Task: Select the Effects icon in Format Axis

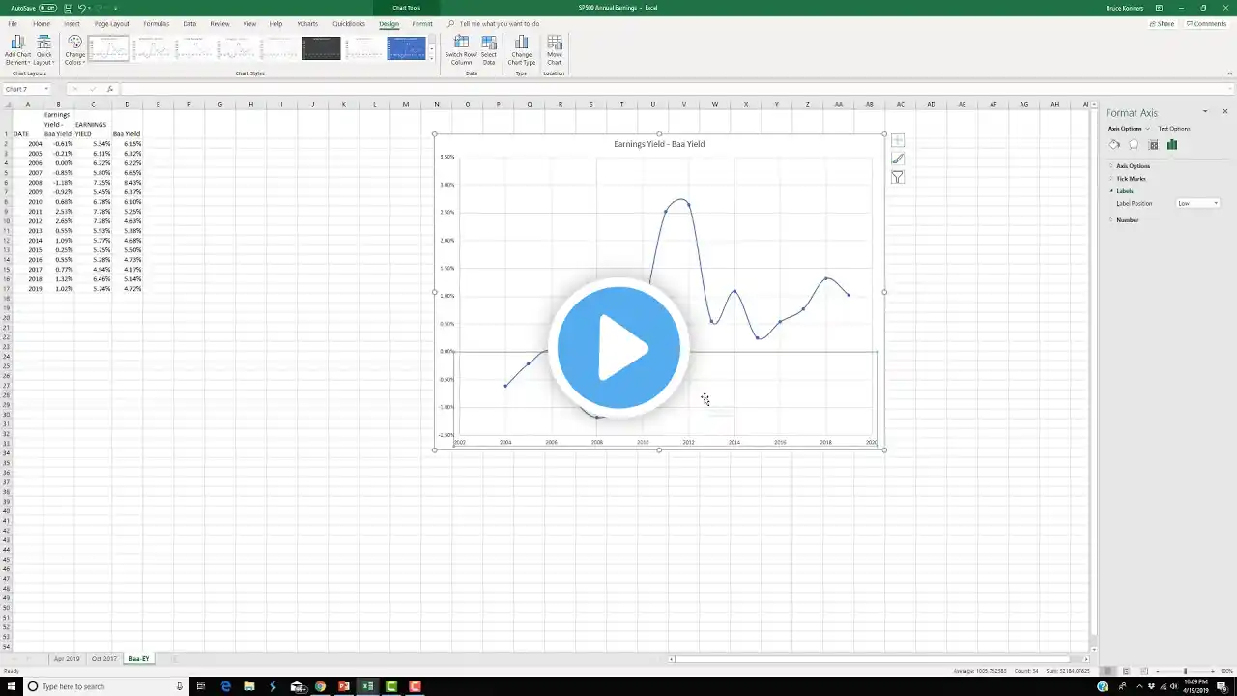Action: 1134,145
